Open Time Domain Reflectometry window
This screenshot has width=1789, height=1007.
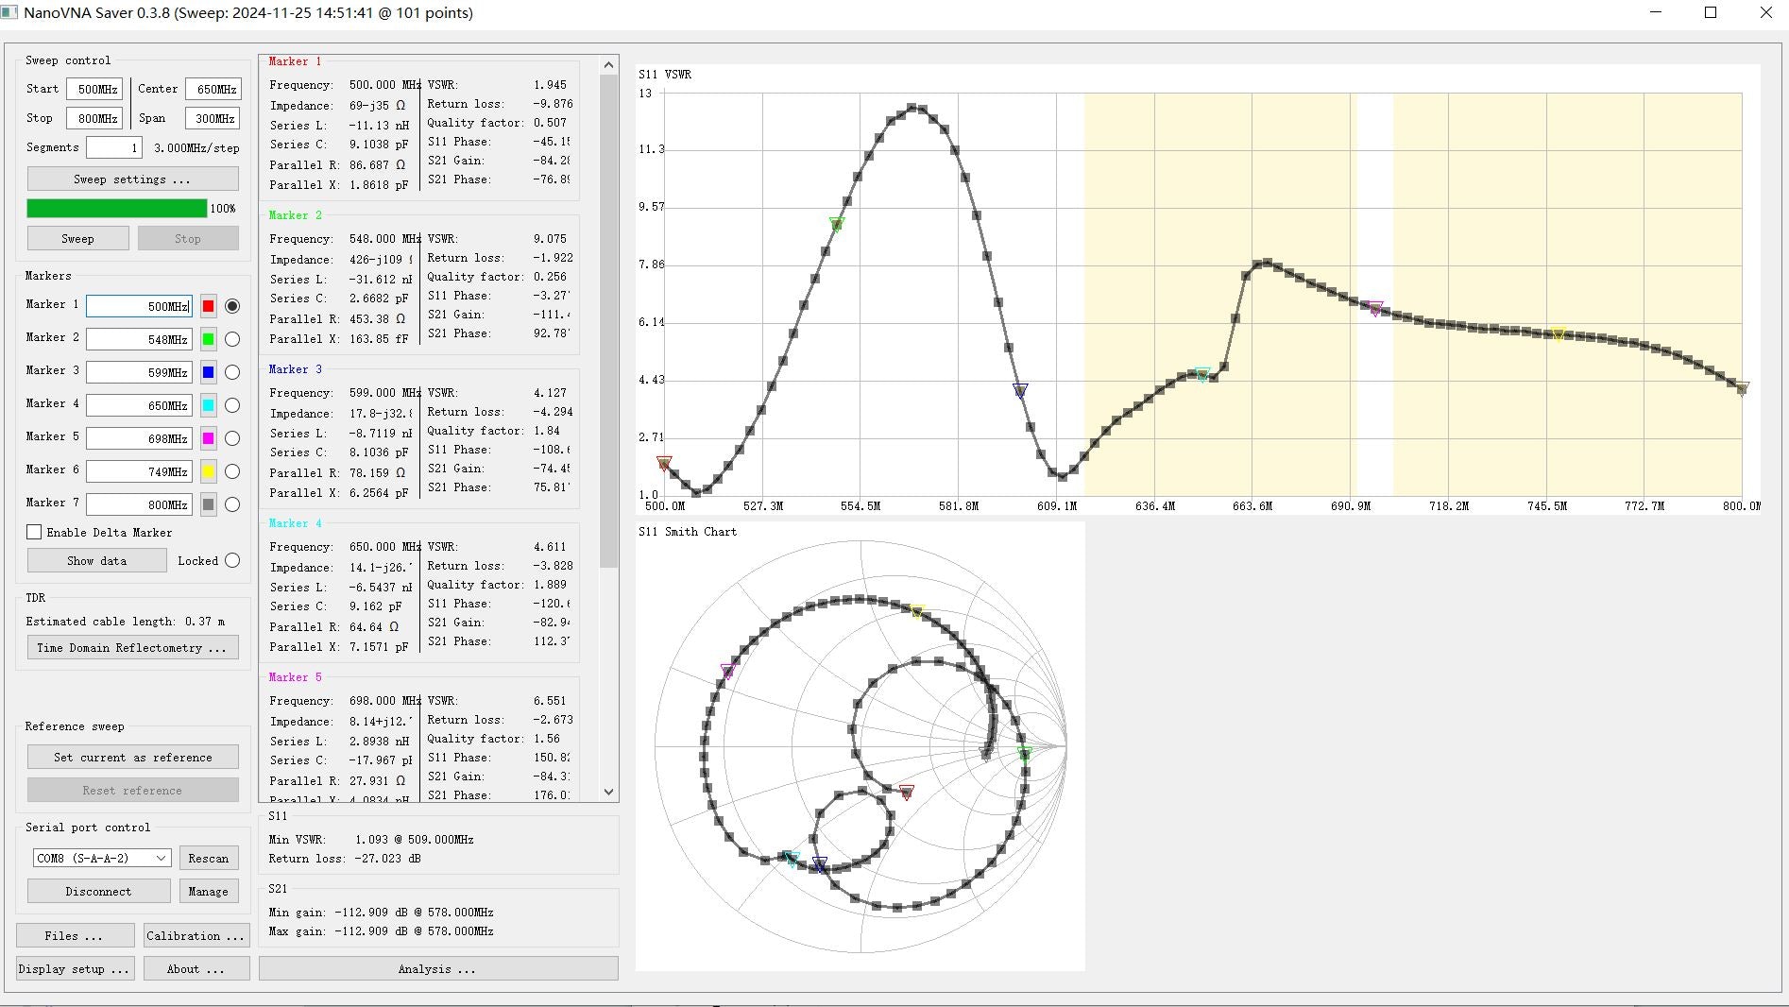click(132, 648)
